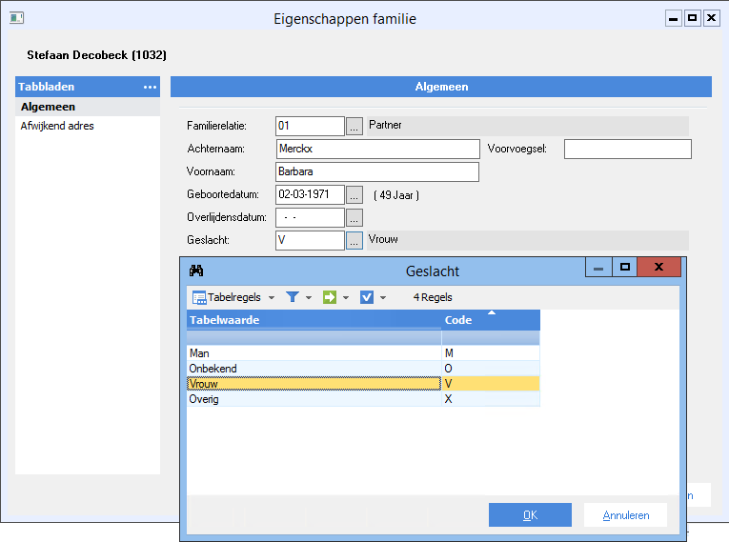Click the Voorvoegsel input field
Viewport: 729px width, 542px height.
[628, 150]
